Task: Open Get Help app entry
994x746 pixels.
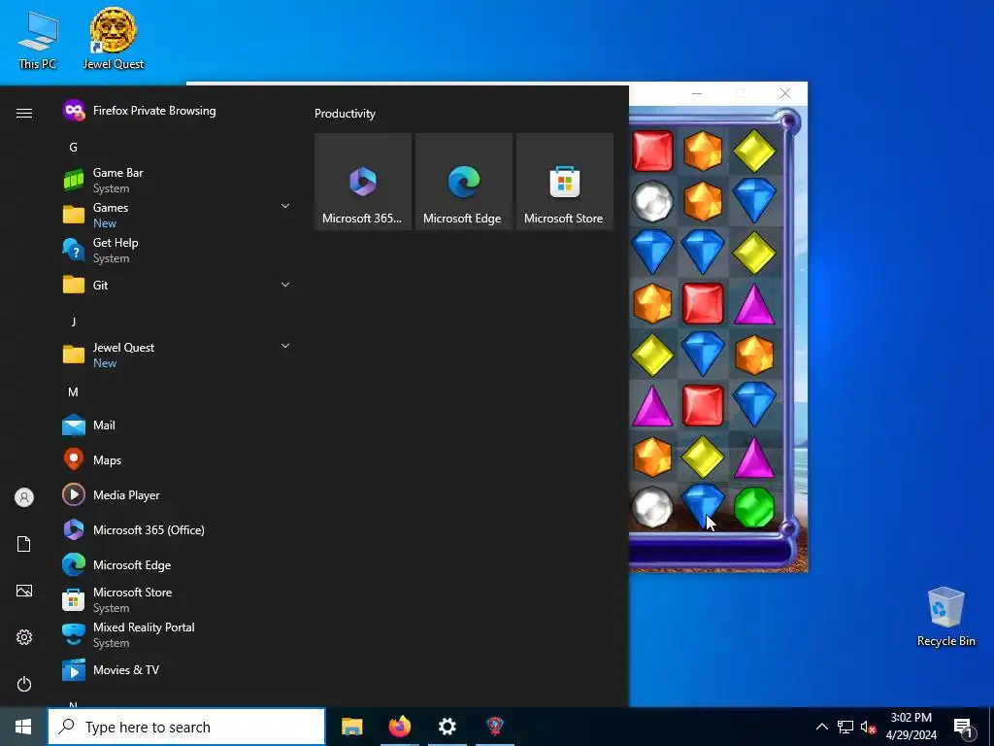Action: 176,250
